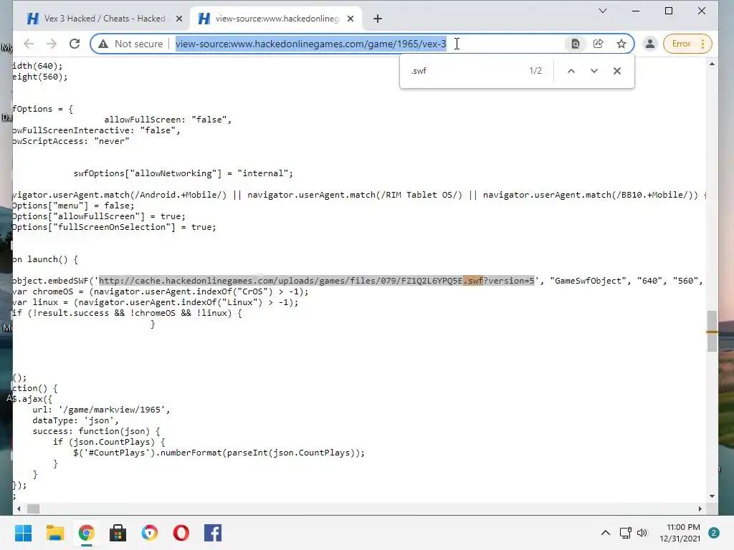734x550 pixels.
Task: Open notification center badge showing 2
Action: pyautogui.click(x=714, y=533)
